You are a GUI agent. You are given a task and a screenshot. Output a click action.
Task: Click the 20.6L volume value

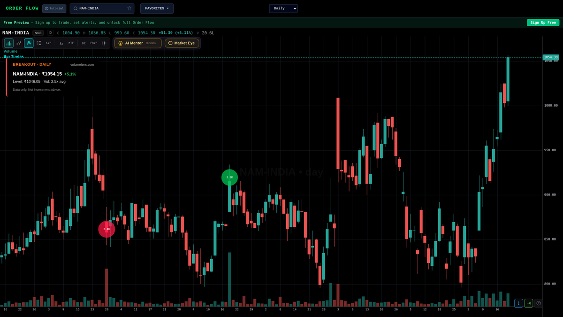pyautogui.click(x=208, y=33)
